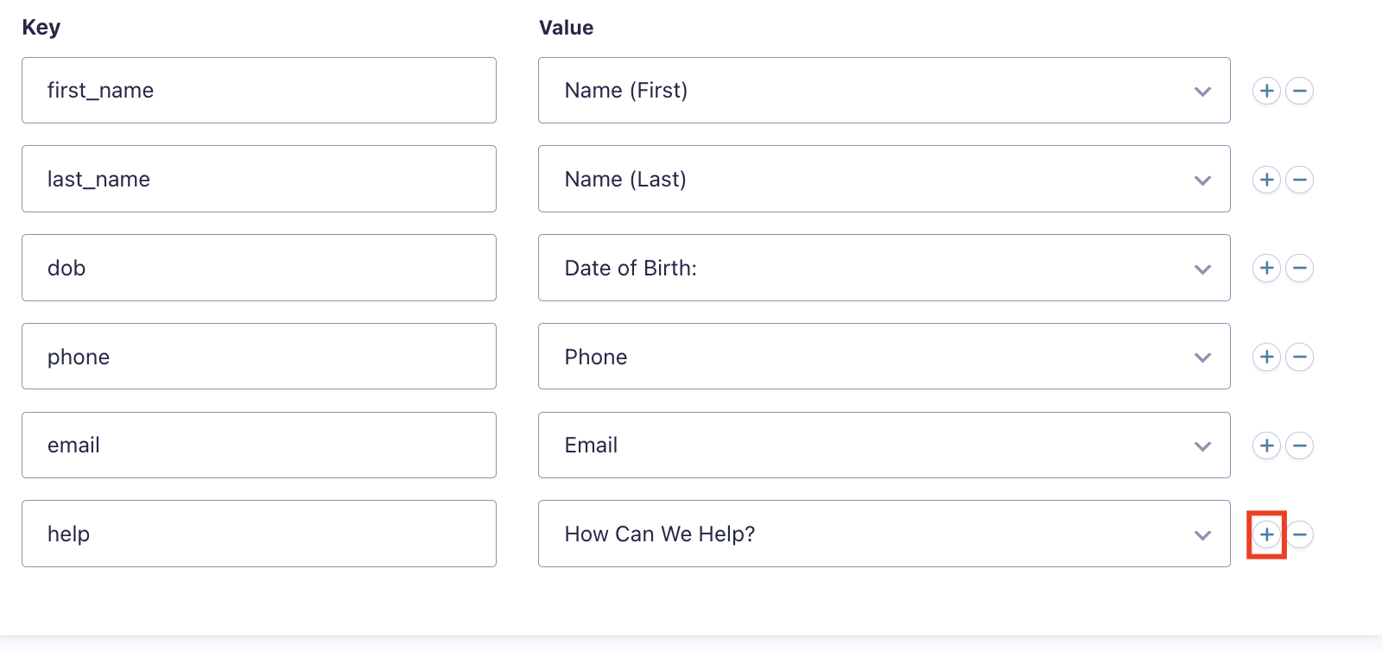
Task: Add a new row after Phone
Action: (1266, 357)
